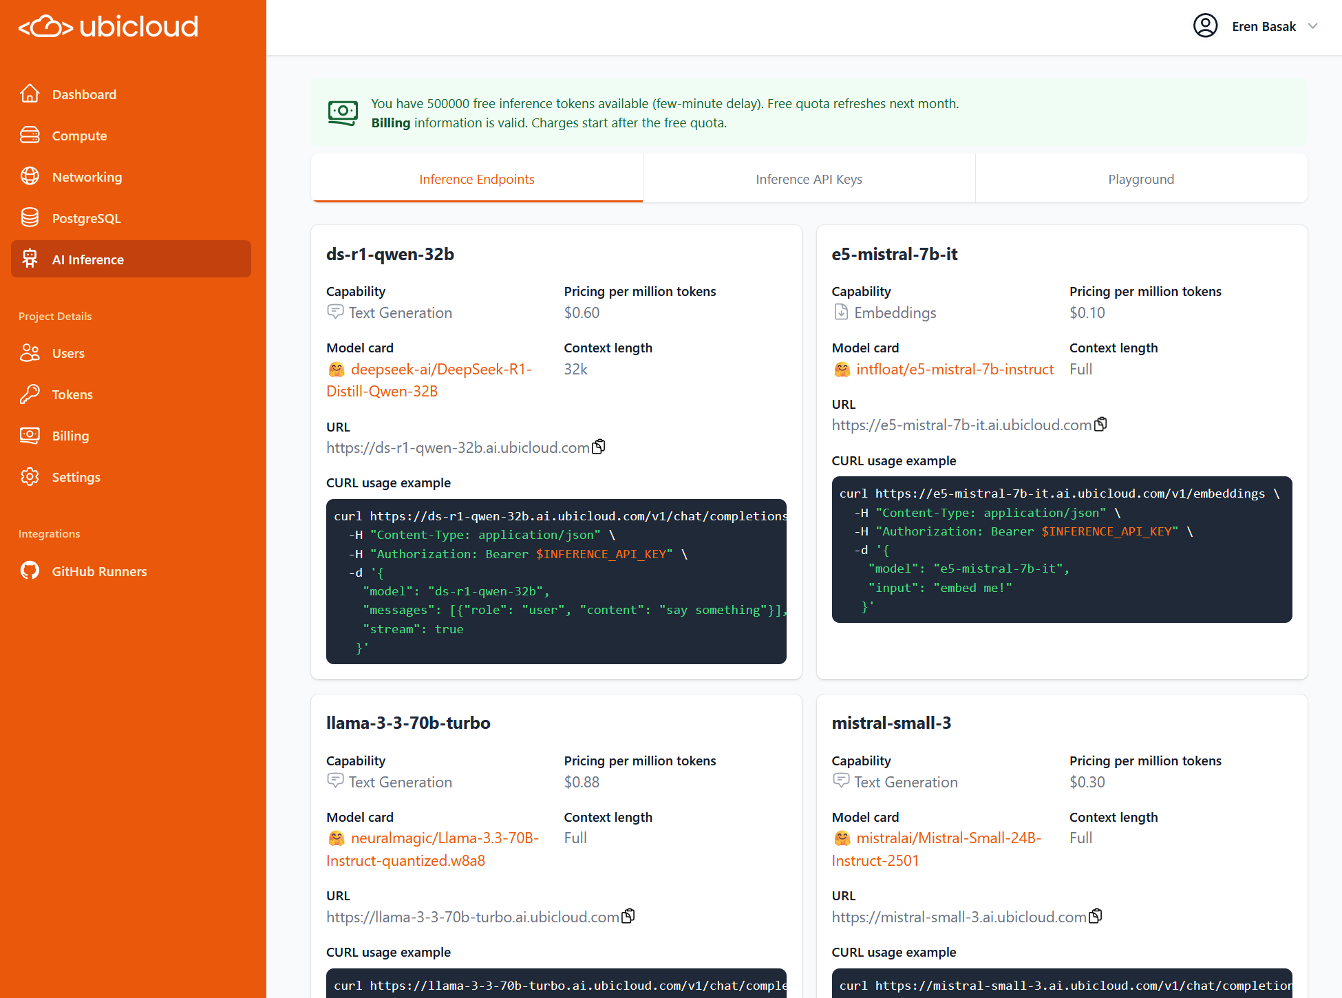The image size is (1342, 998).
Task: Click the ds-r1-qwen-32b card heading
Action: coord(390,254)
